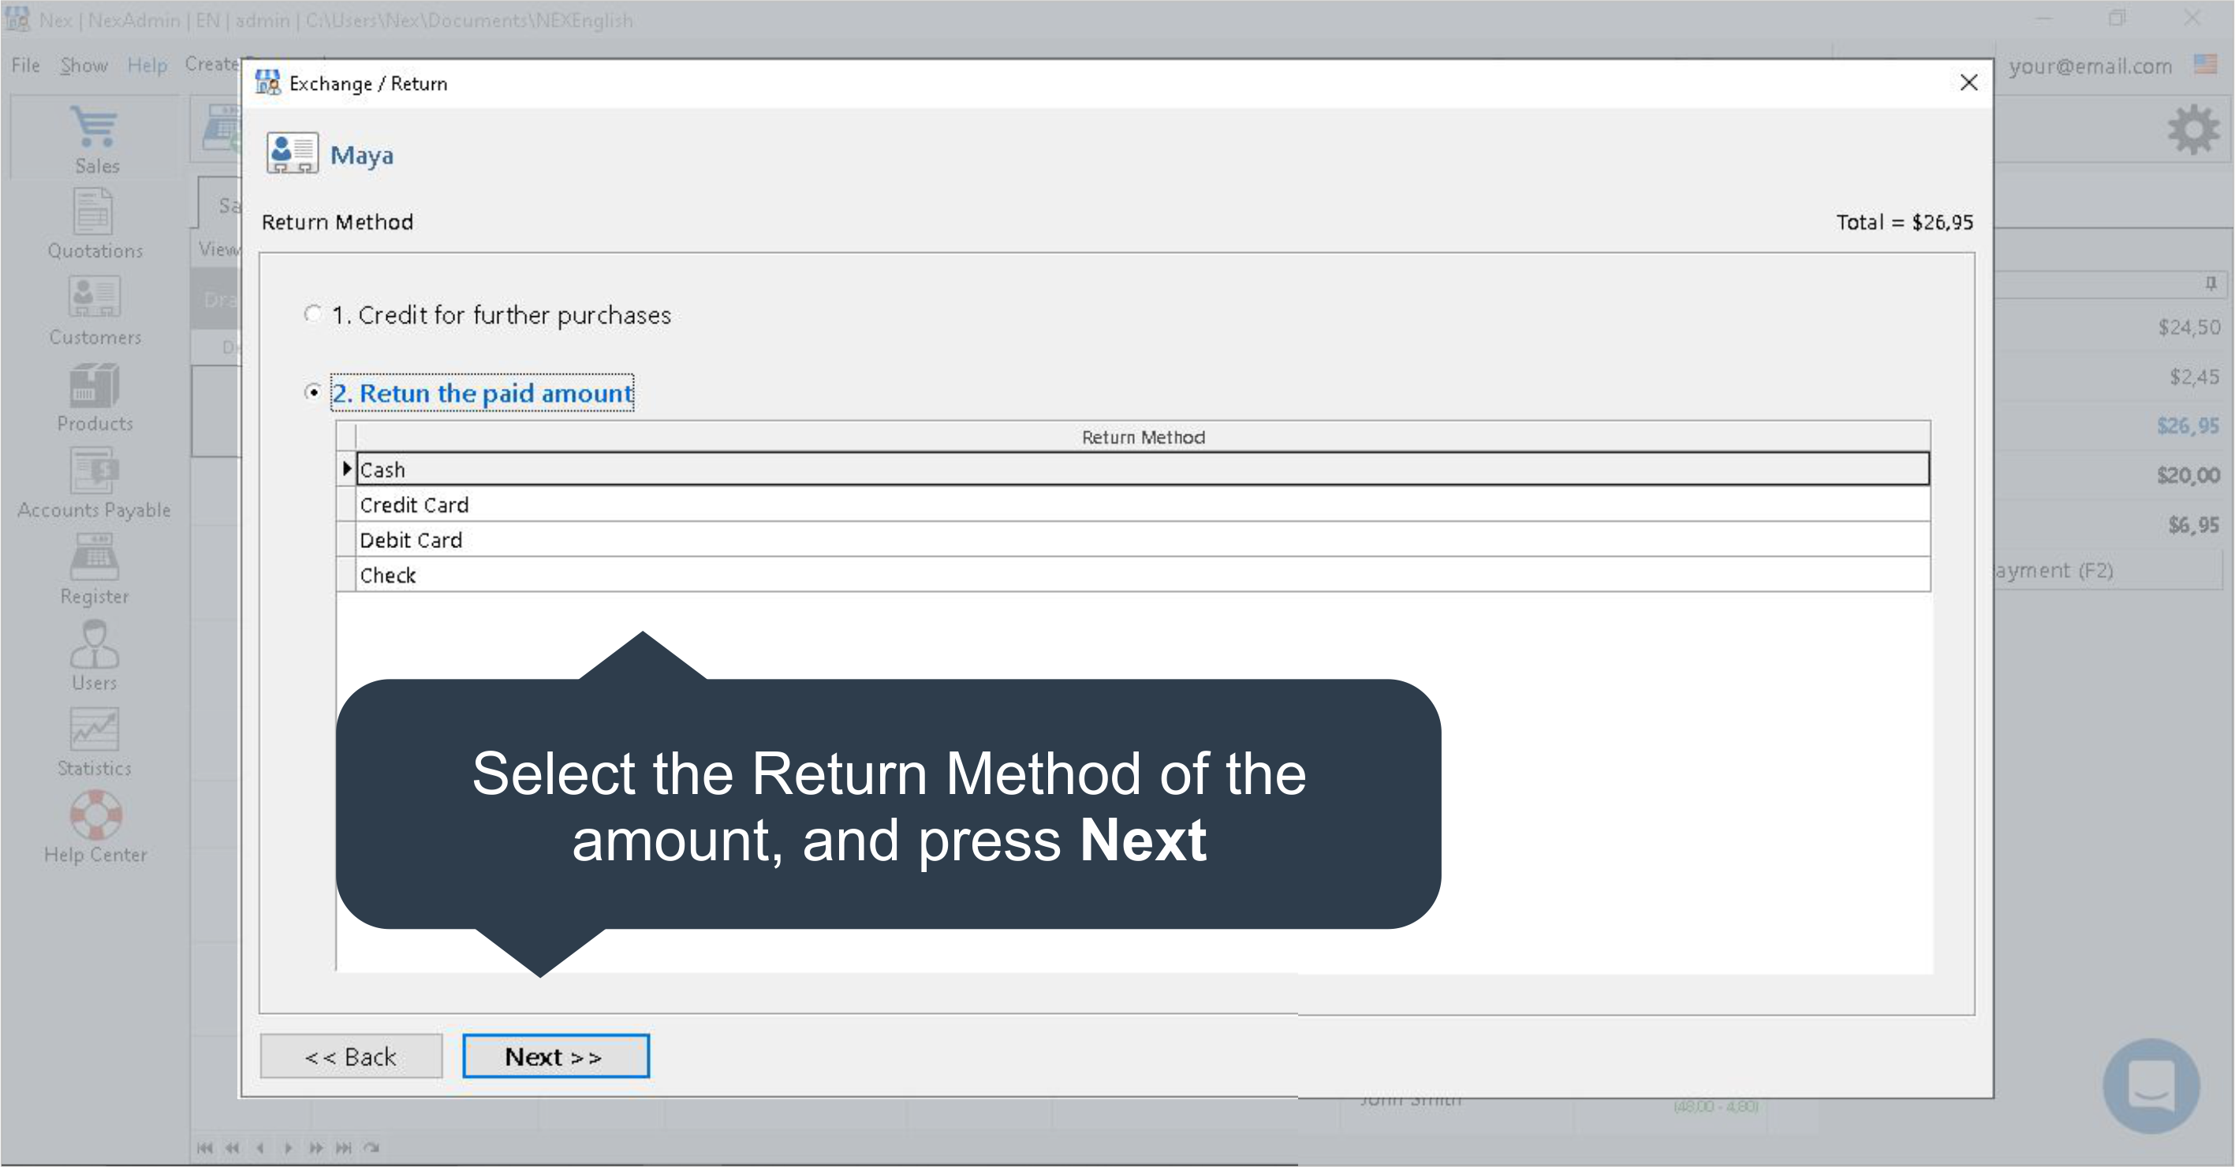Choose Check return method row

[x=1142, y=576]
